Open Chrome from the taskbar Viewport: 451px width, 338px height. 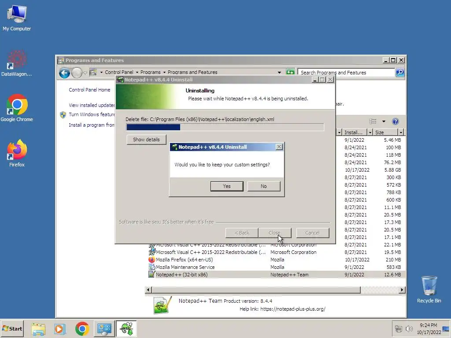point(82,329)
